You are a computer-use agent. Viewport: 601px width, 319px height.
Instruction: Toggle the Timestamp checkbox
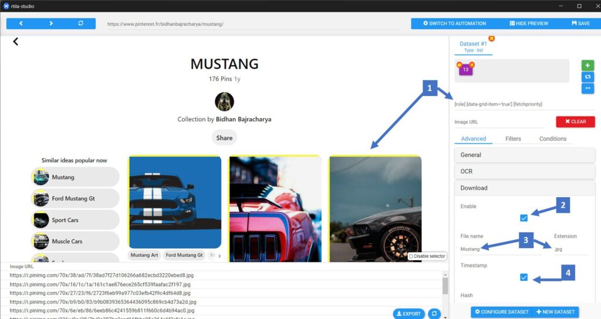pos(524,277)
